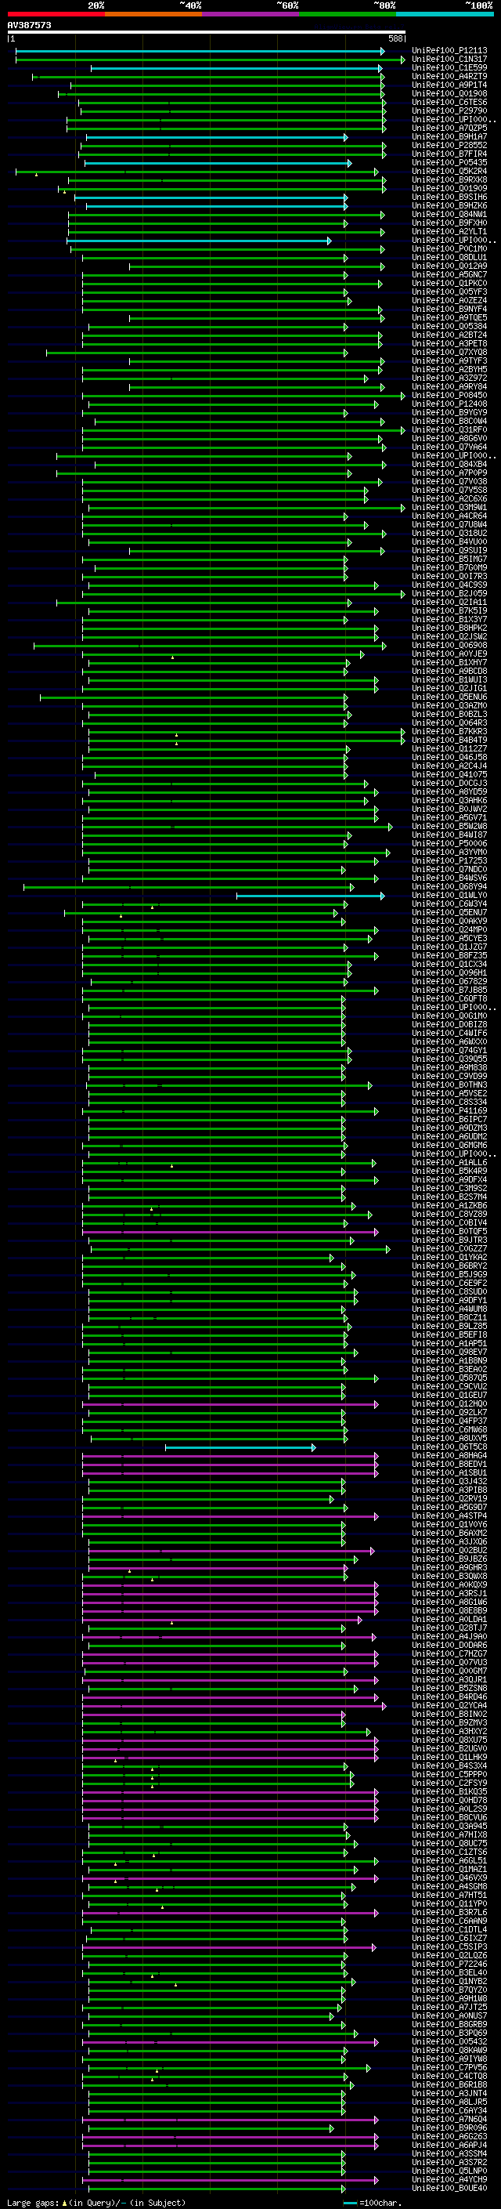Select label UniRef100_A2YLT1

pos(449,231)
